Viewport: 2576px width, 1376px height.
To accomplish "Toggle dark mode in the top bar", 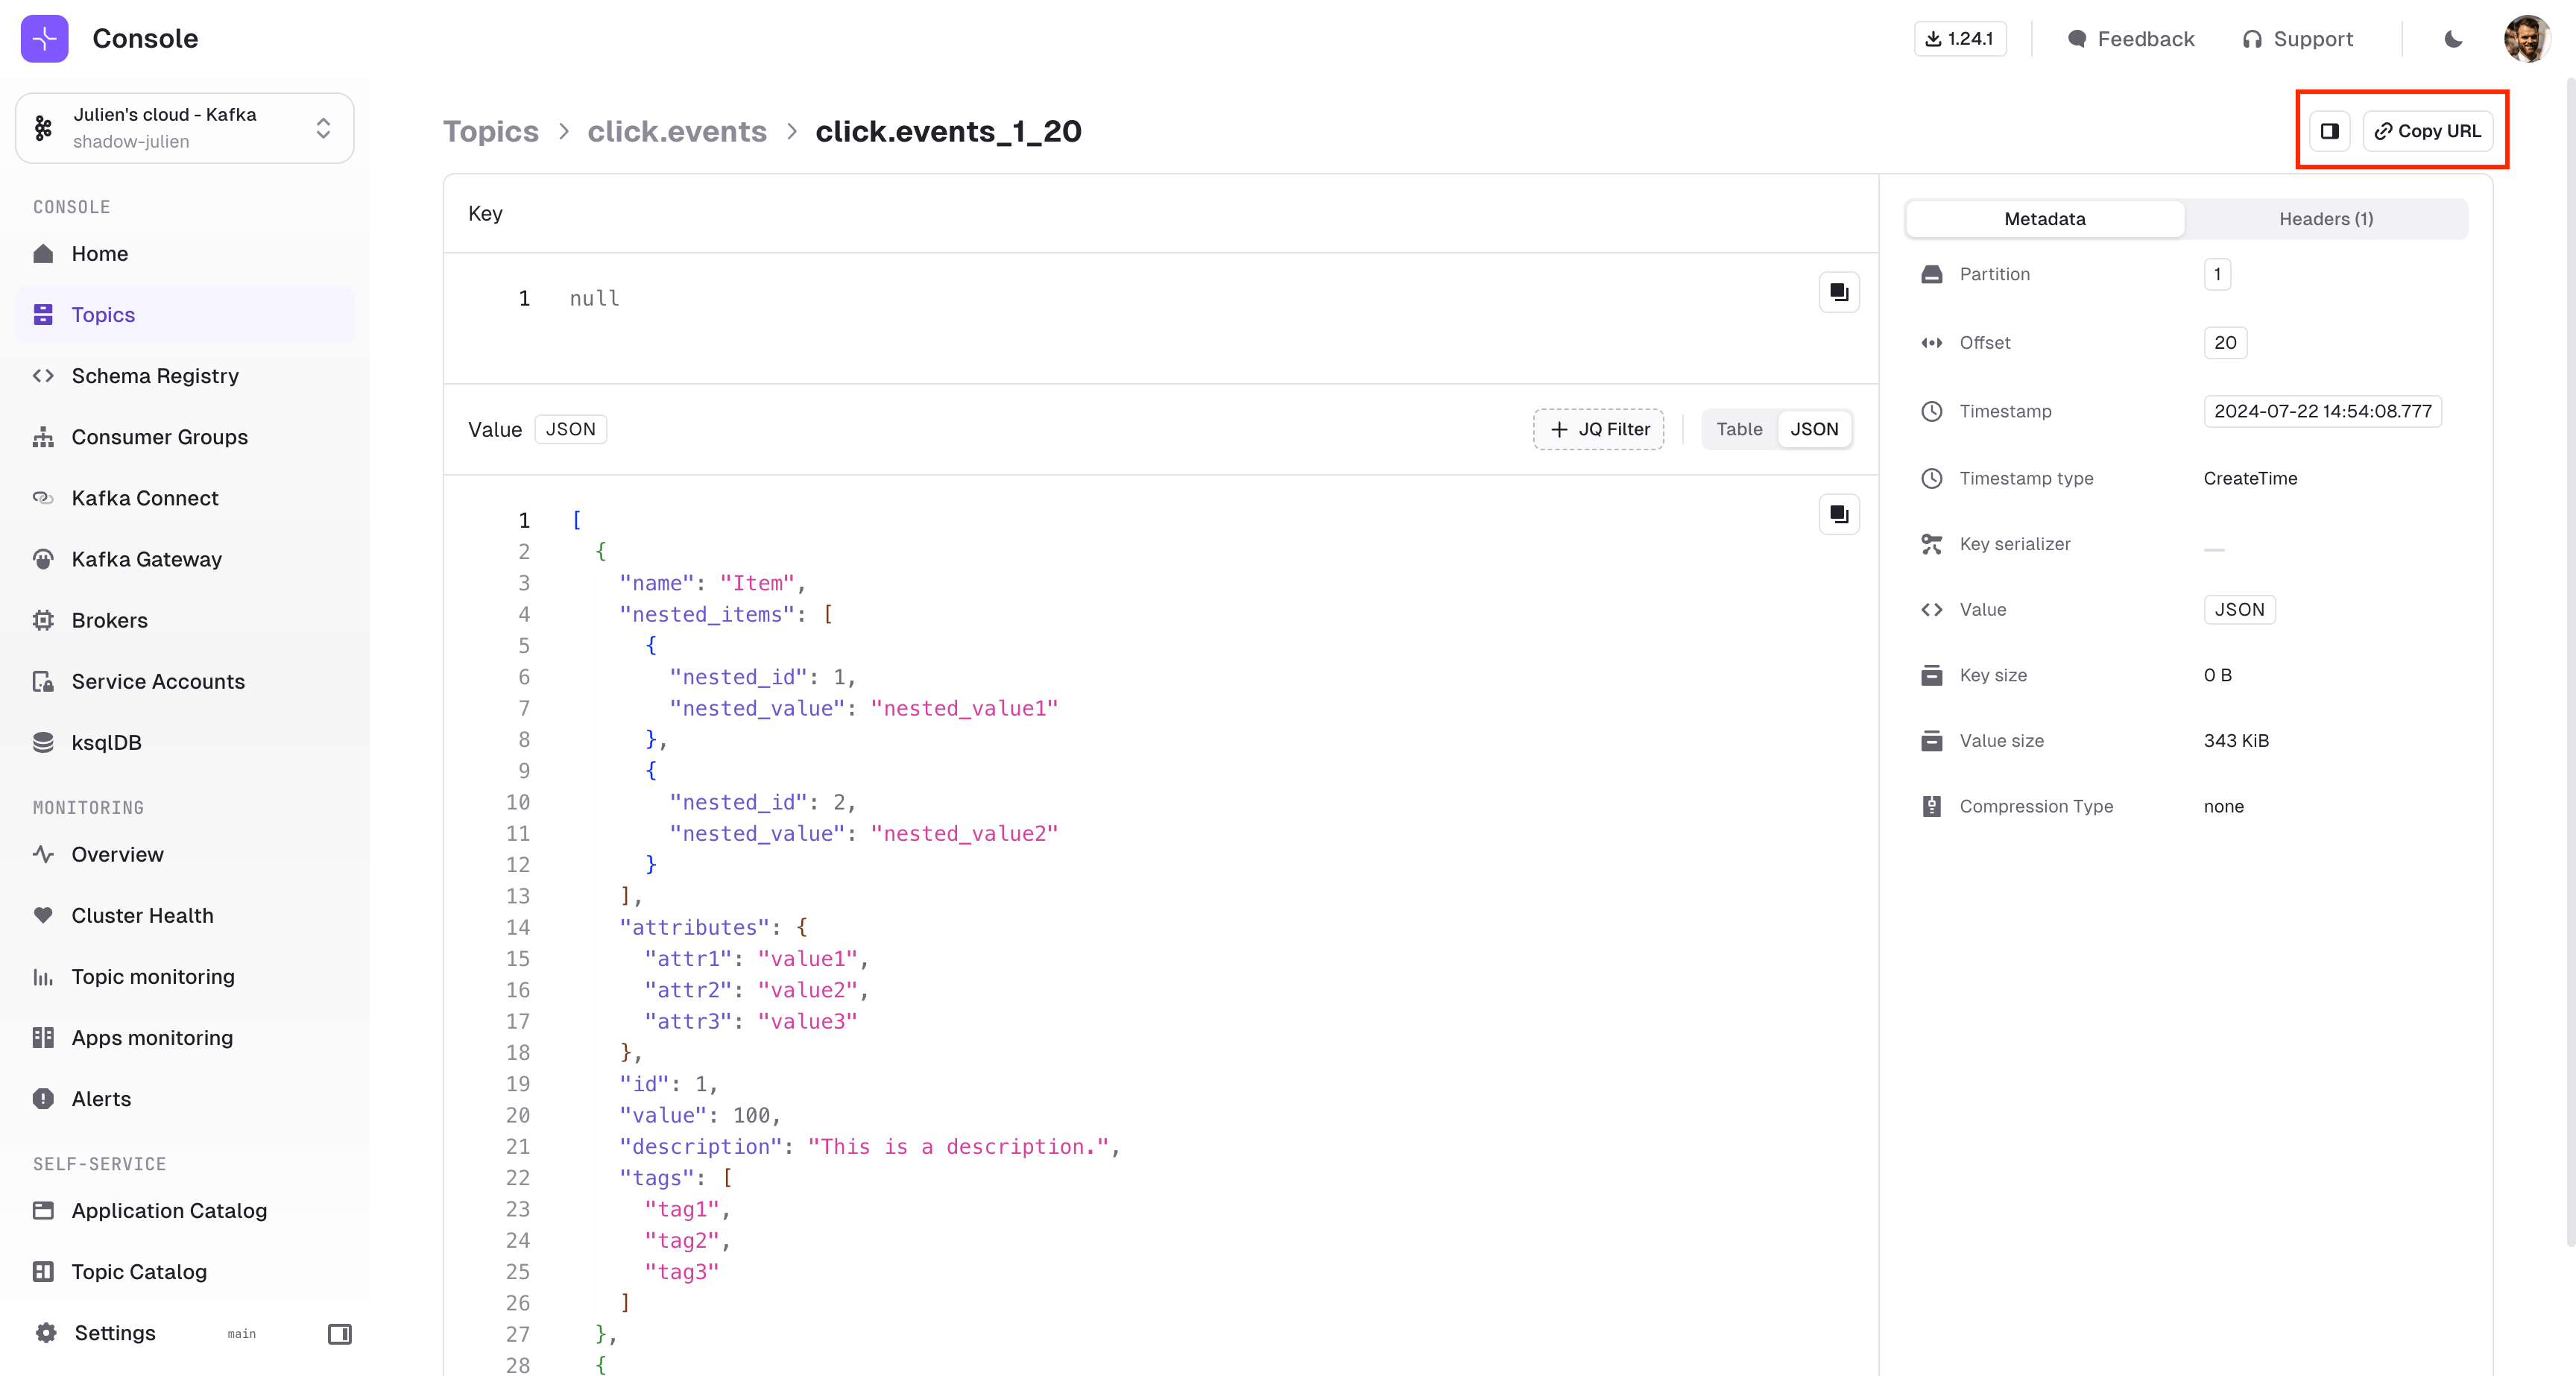I will click(x=2452, y=37).
